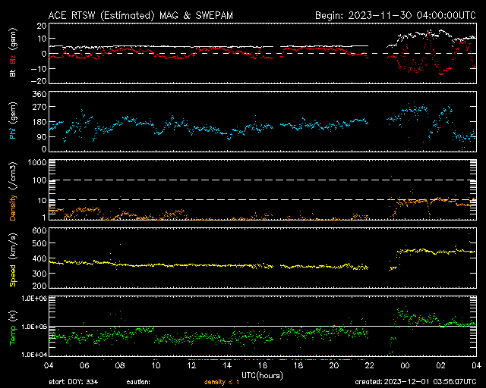The image size is (486, 388).
Task: Click the '12' hour tick on time axis
Action: [191, 365]
